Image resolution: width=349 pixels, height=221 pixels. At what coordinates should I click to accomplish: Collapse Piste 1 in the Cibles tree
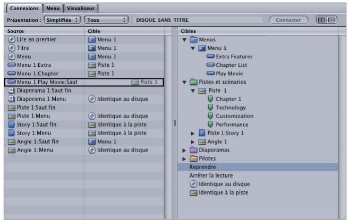tap(193, 91)
